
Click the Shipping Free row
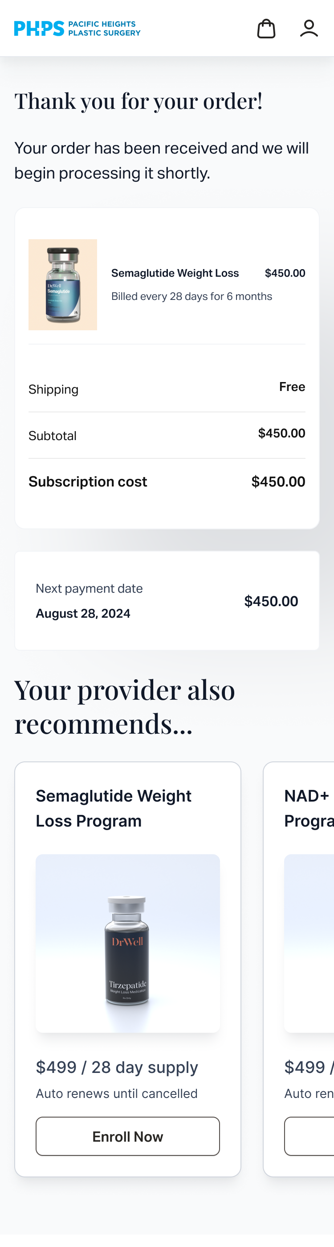167,388
